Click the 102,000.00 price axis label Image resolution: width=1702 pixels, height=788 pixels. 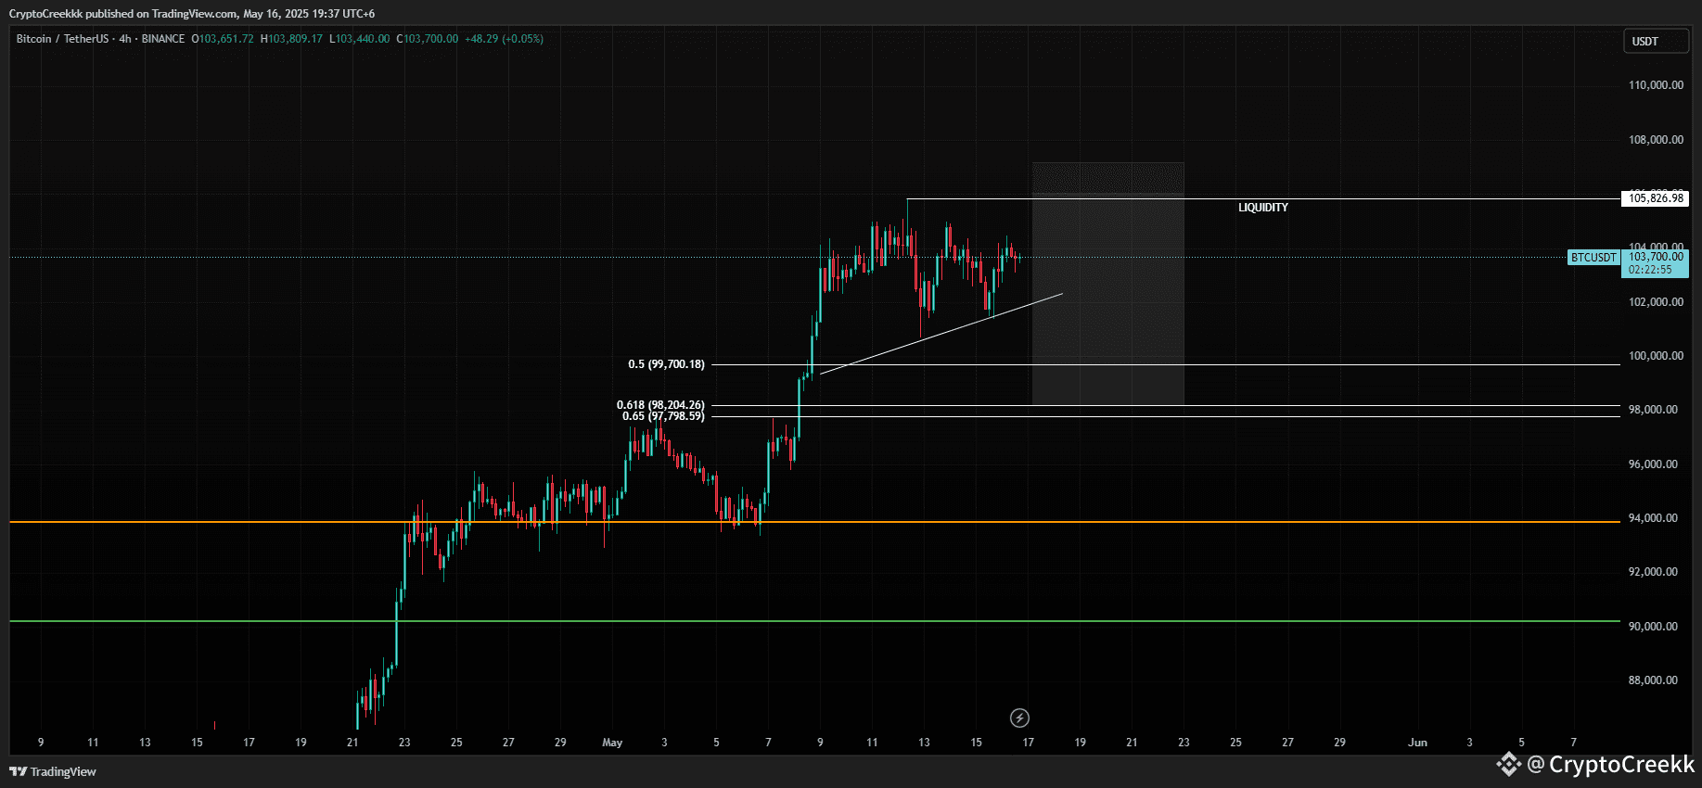pyautogui.click(x=1656, y=302)
